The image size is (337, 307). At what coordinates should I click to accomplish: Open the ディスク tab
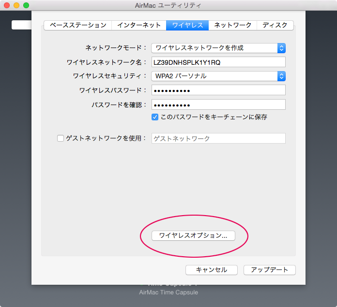275,25
